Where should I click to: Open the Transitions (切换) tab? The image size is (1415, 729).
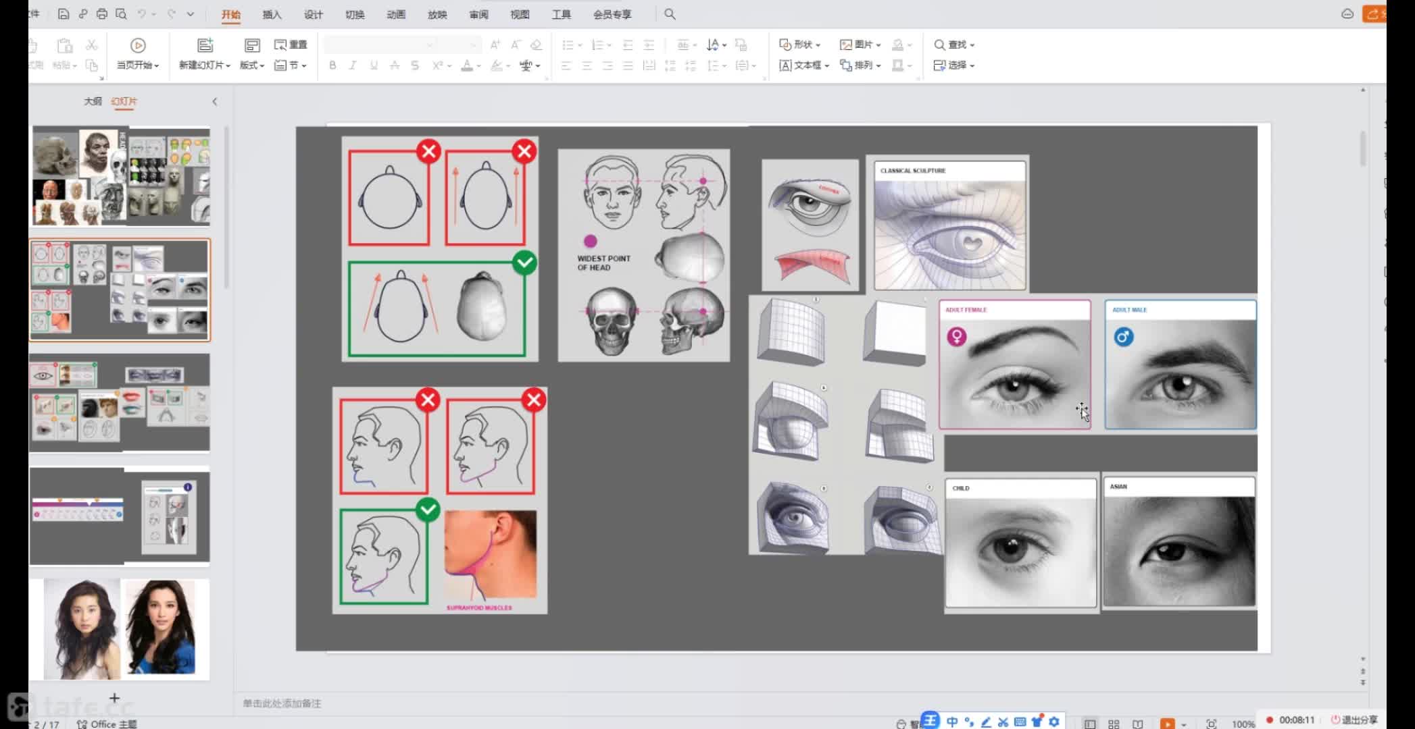355,14
